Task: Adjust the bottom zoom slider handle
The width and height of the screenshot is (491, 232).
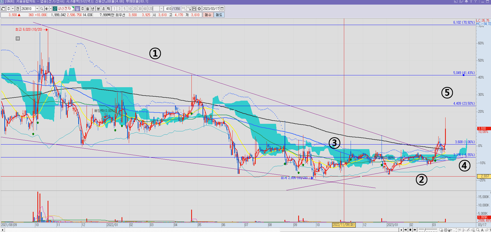Action: point(425,230)
